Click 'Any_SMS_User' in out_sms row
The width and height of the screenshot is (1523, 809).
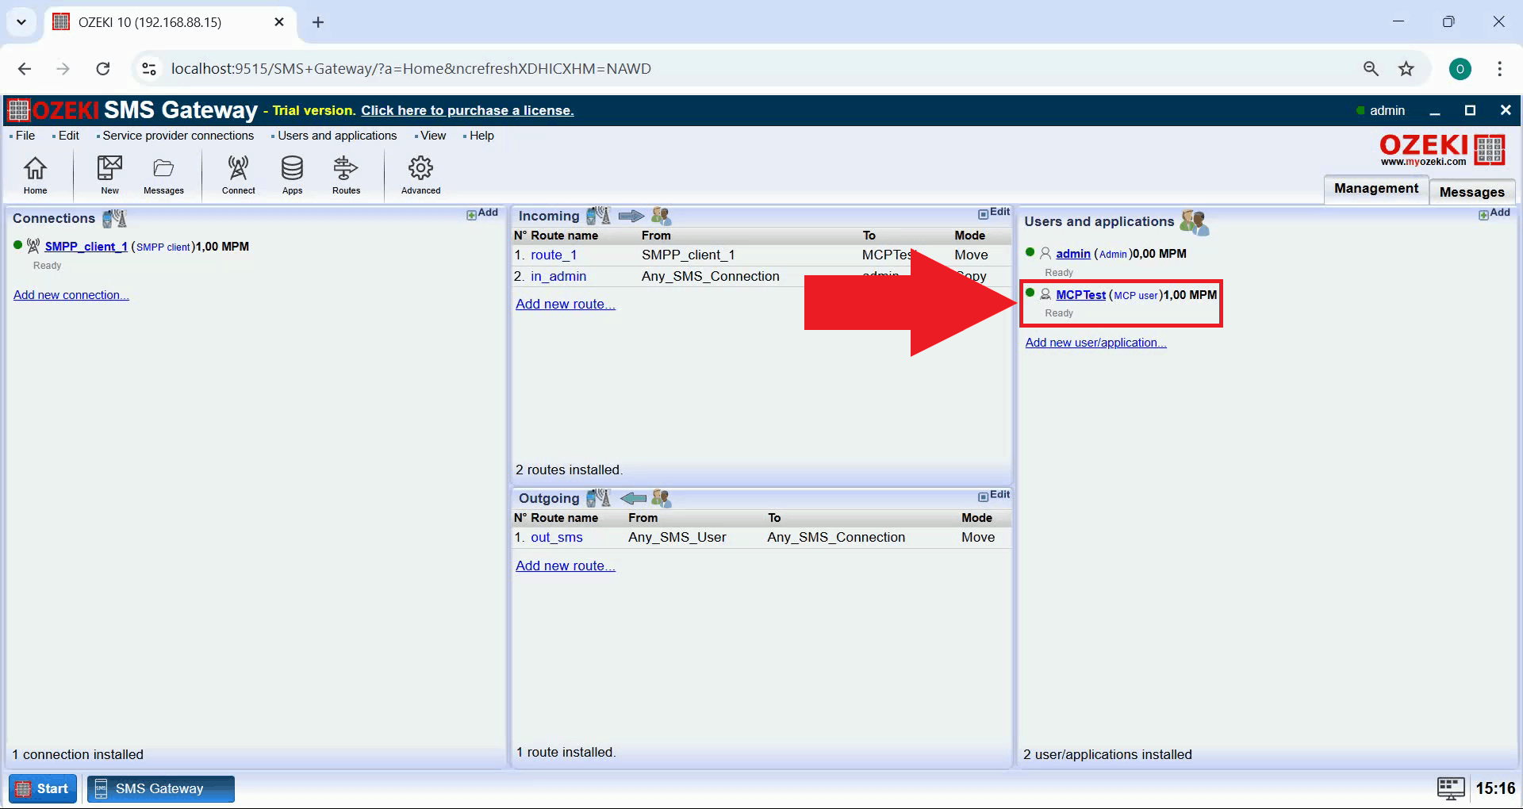pos(677,537)
